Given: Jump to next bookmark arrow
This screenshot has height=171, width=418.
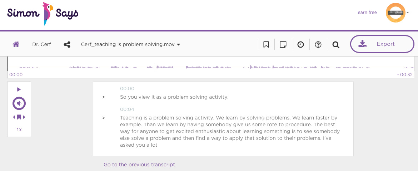Looking at the screenshot, I should tap(24, 117).
